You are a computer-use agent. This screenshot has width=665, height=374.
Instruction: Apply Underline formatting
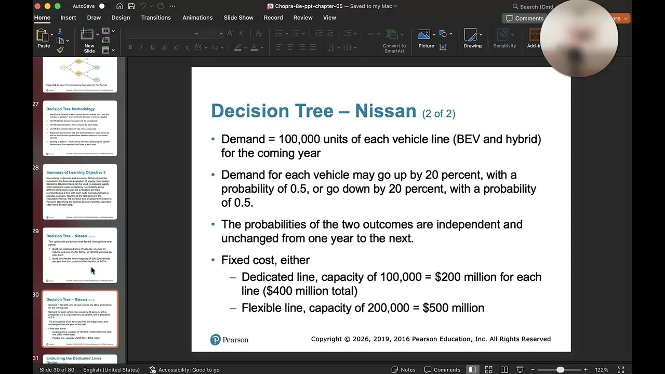click(x=152, y=47)
